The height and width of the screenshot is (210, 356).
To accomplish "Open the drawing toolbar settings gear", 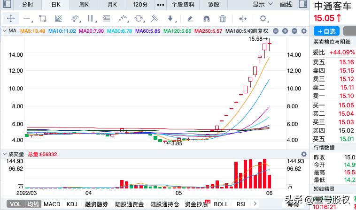I will tap(263, 19).
